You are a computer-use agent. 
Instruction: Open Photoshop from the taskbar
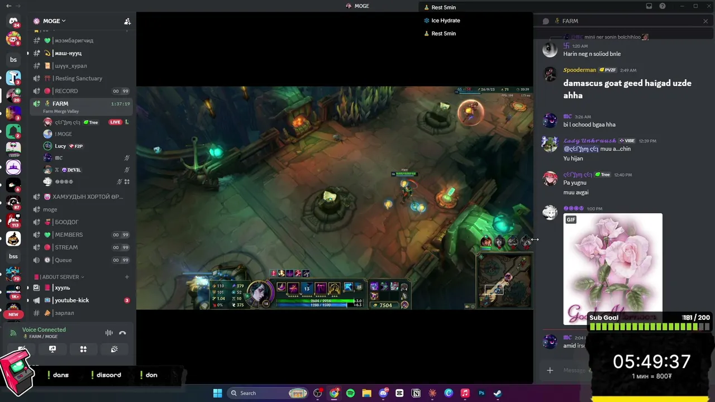pyautogui.click(x=481, y=393)
